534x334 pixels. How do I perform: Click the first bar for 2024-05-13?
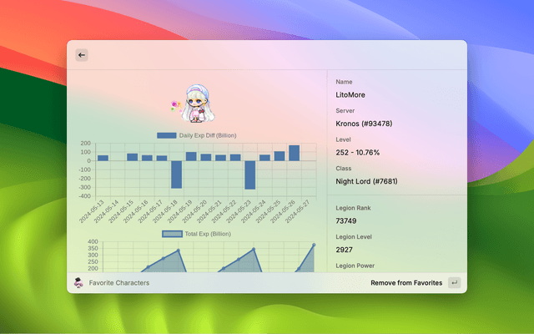point(103,158)
